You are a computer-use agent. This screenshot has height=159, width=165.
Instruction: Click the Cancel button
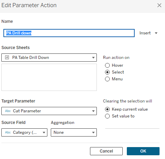(106, 151)
